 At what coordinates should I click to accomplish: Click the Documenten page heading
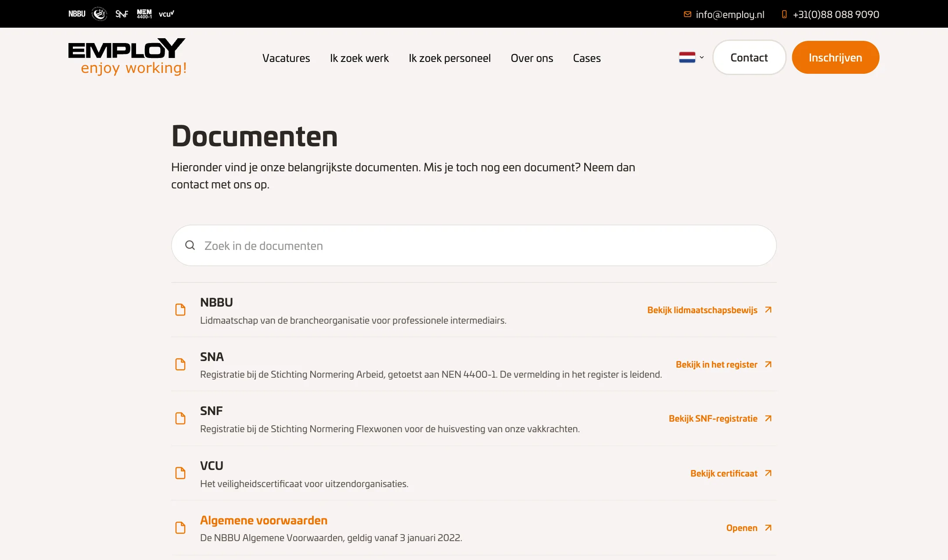(255, 136)
